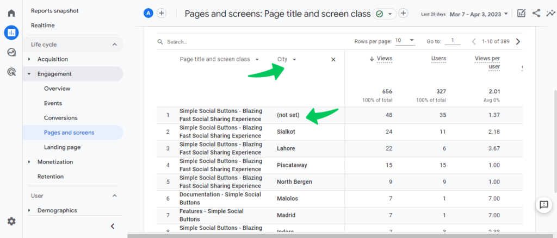
Task: Click the share report icon
Action: click(x=536, y=14)
